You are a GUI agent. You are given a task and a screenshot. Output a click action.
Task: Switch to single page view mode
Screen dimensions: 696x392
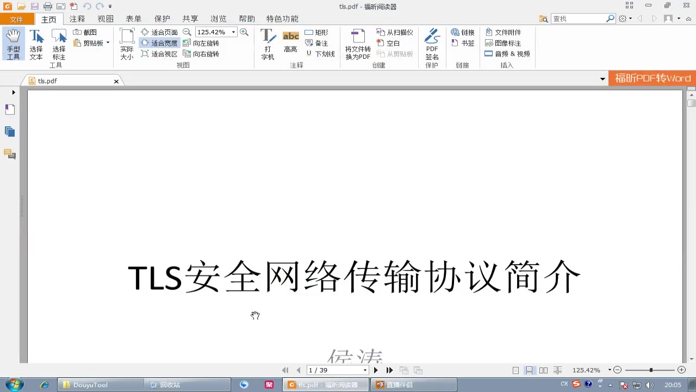(515, 370)
